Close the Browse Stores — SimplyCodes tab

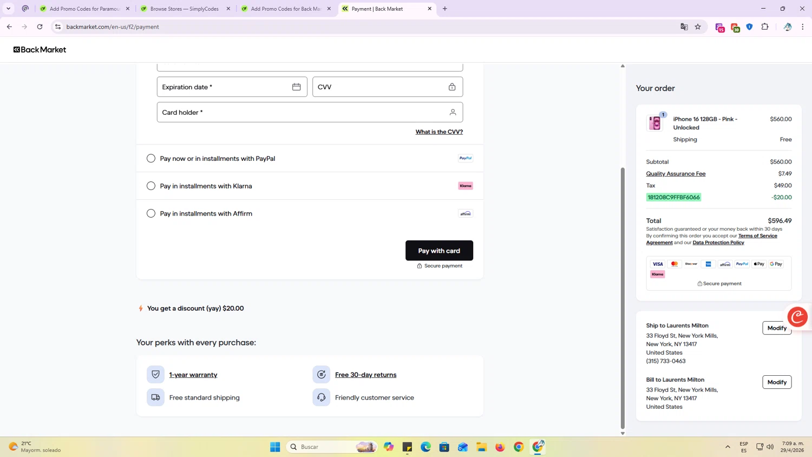point(228,9)
